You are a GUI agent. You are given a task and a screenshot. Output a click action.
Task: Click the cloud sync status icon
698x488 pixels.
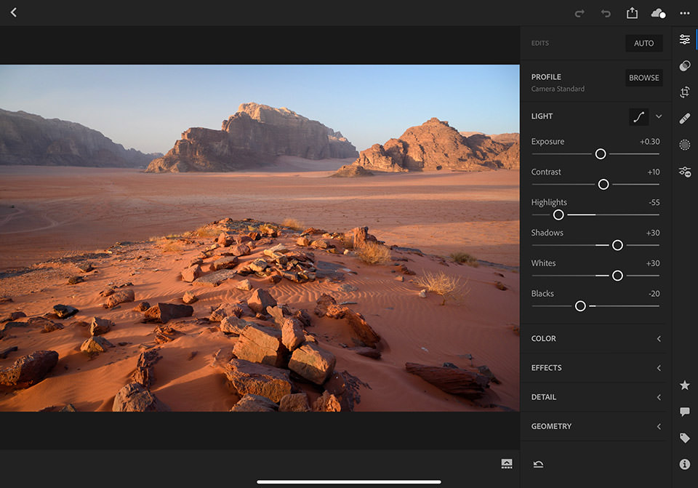point(658,13)
